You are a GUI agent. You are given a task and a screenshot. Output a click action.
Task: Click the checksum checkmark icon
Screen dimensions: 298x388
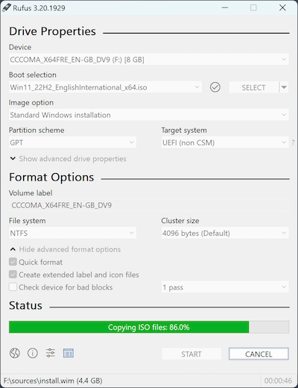coord(215,87)
